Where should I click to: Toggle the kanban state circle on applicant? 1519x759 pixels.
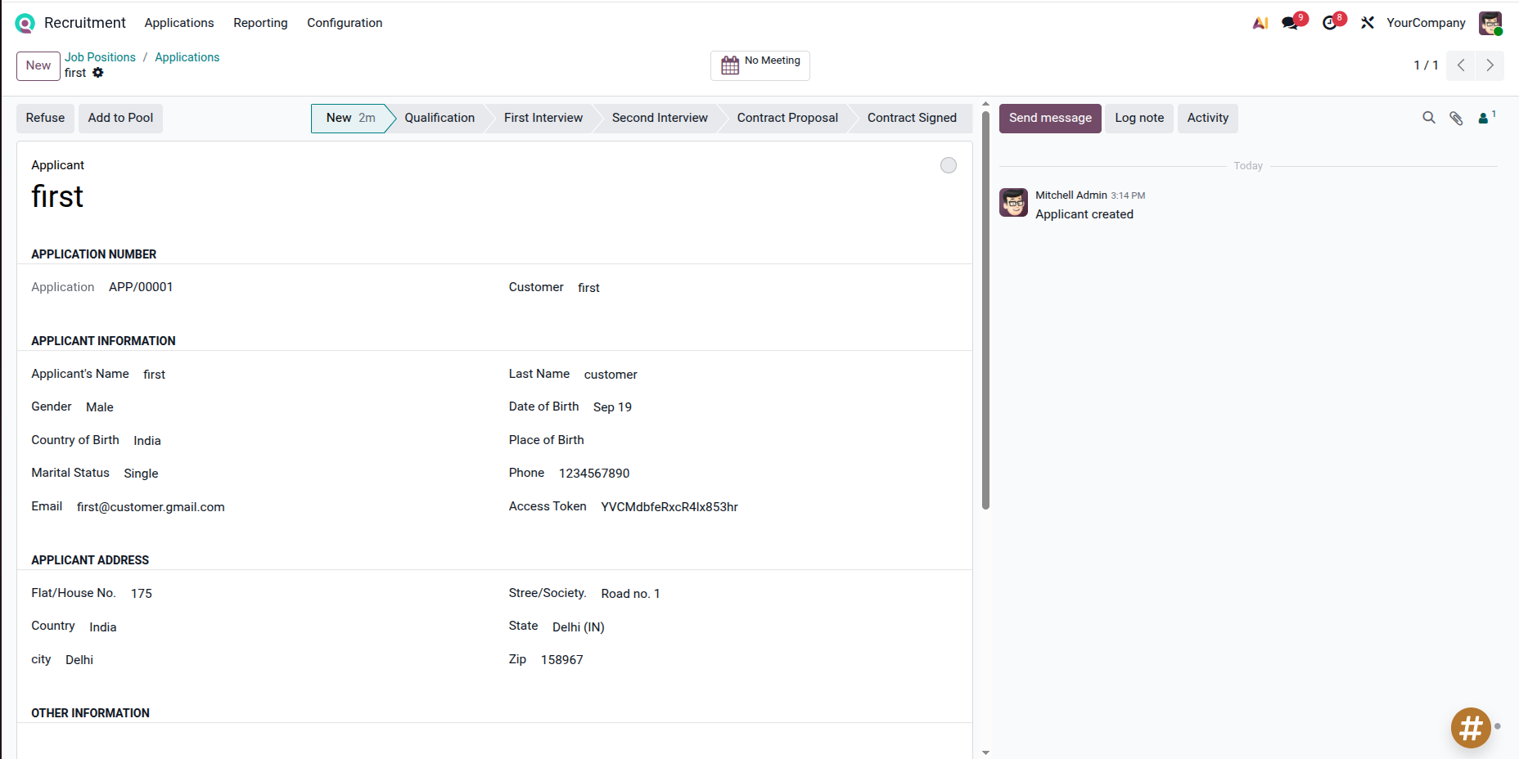[948, 165]
